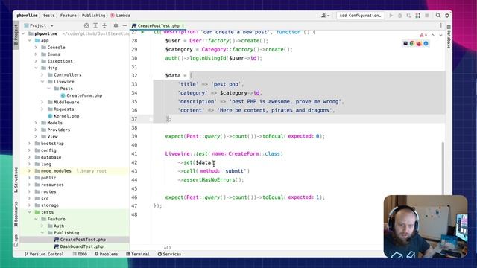This screenshot has height=268, width=477.
Task: Run test via gutter arrow on line 27
Action: pyautogui.click(x=142, y=31)
